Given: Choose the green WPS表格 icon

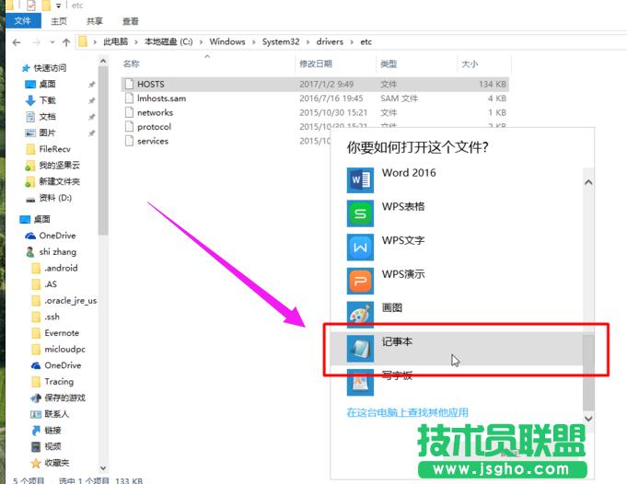Looking at the screenshot, I should coord(360,213).
